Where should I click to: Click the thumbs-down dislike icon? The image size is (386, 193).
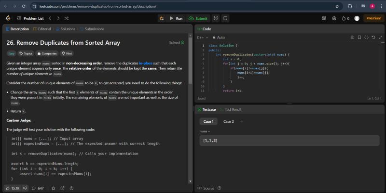(x=25, y=188)
